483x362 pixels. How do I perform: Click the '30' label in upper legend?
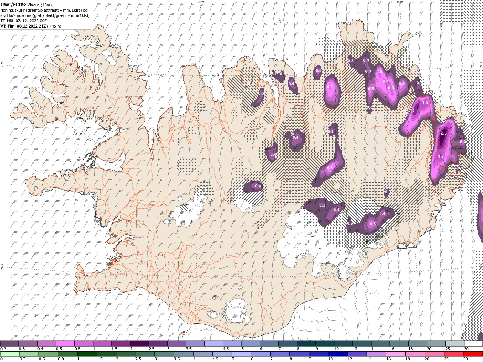coord(466,349)
